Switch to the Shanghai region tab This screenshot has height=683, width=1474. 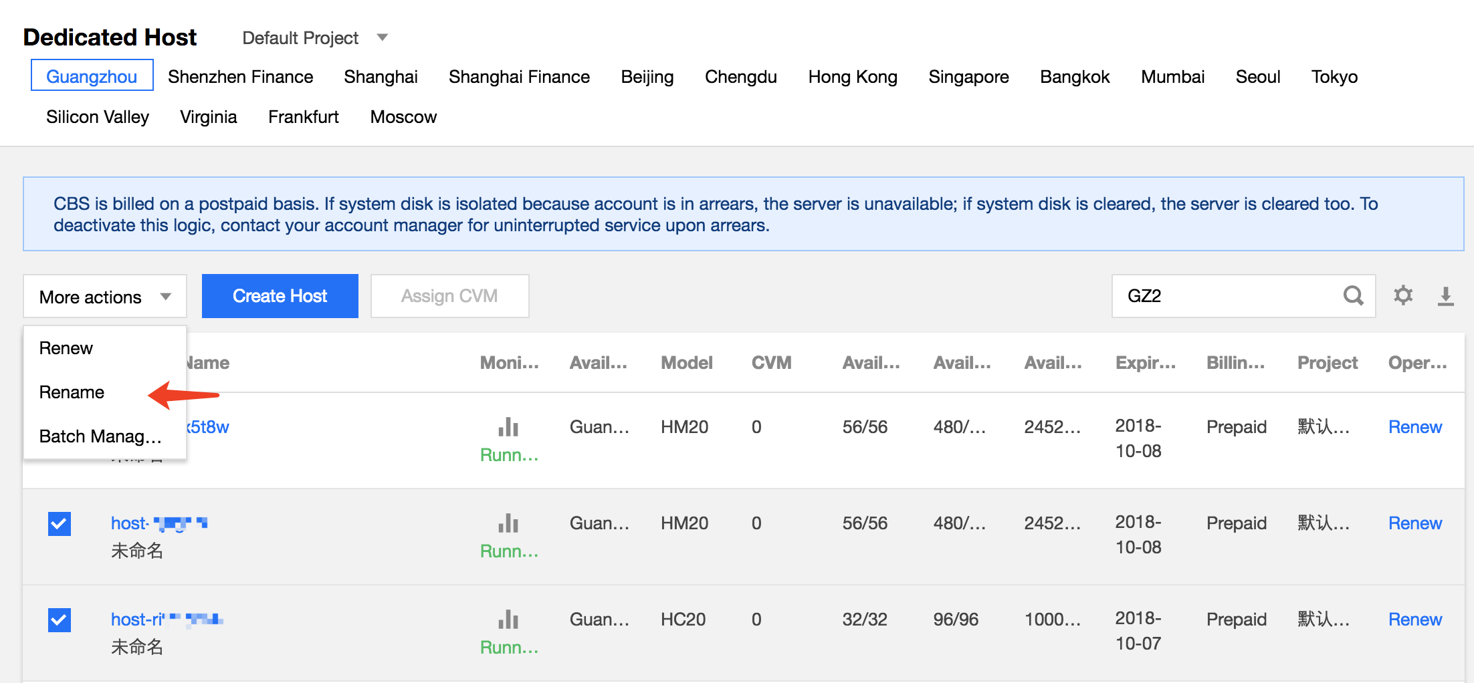point(381,77)
